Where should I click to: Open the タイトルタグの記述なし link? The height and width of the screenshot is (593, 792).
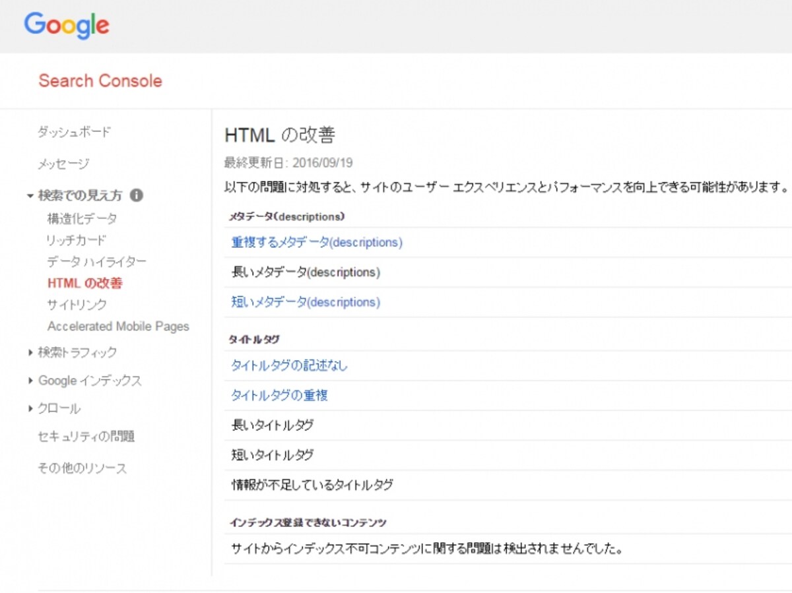[x=289, y=365]
